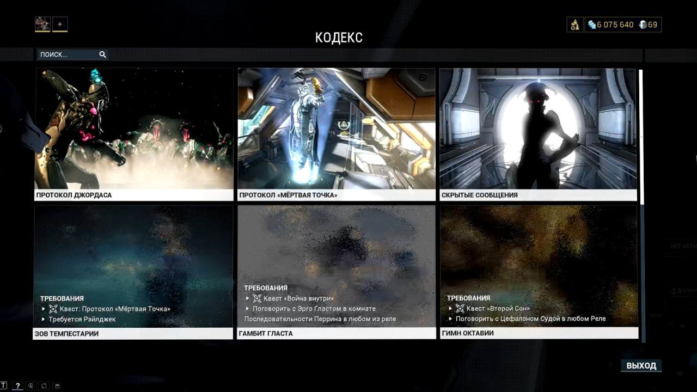Click 'Квест «Война внутри»' requirement text
The width and height of the screenshot is (697, 392).
point(298,298)
